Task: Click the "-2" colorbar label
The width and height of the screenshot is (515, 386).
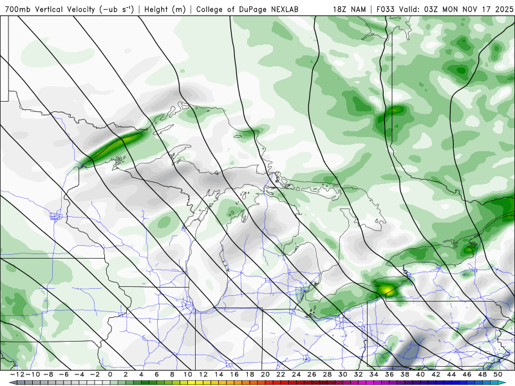Action: point(95,374)
